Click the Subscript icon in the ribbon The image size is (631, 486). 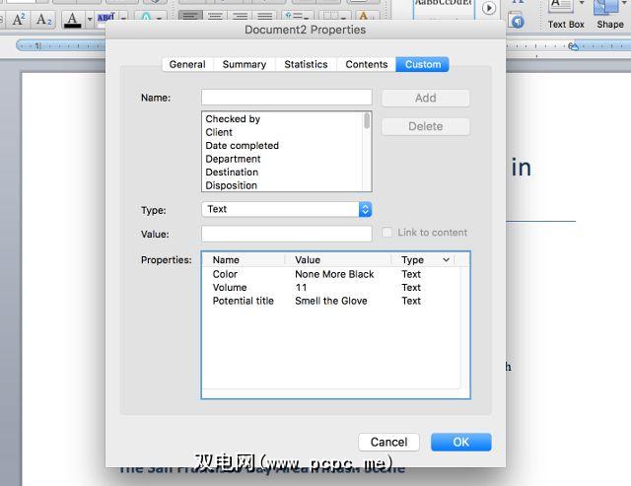point(43,19)
